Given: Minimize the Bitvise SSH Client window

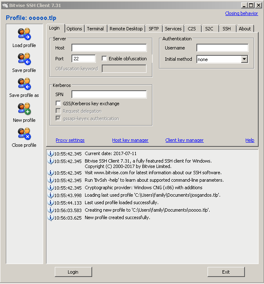Looking at the screenshot, I should 244,5.
